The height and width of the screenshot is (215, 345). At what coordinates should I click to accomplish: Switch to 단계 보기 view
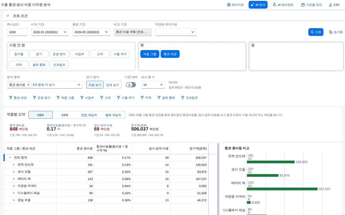112,85
